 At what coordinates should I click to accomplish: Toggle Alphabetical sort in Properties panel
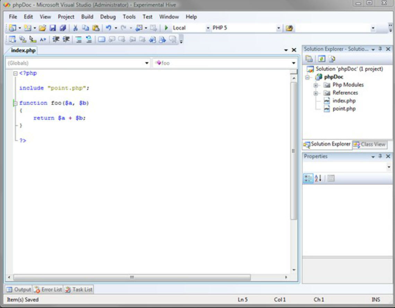coord(318,178)
